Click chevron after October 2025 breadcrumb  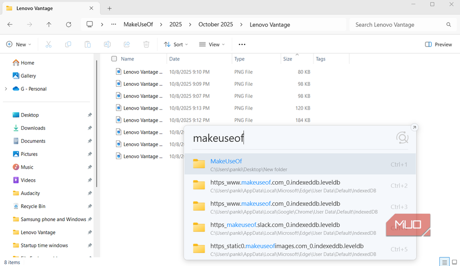241,24
